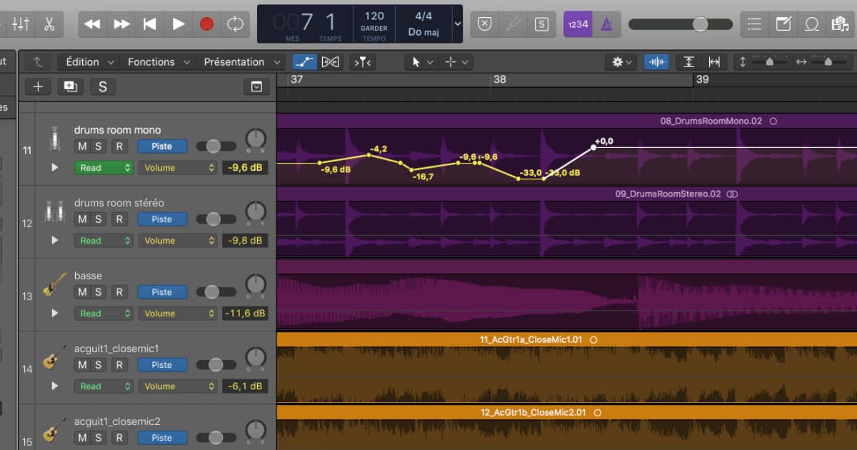Open Volume parameter dropdown on drums room mono
The width and height of the screenshot is (857, 450).
coord(177,168)
